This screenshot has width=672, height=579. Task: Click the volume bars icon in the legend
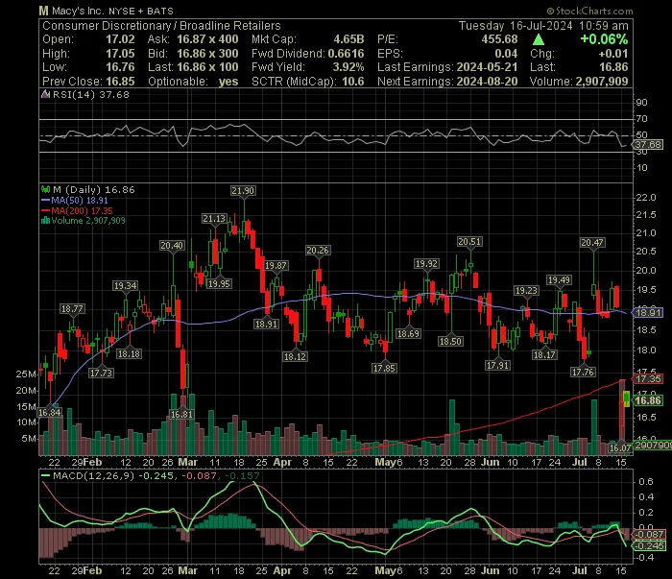45,221
